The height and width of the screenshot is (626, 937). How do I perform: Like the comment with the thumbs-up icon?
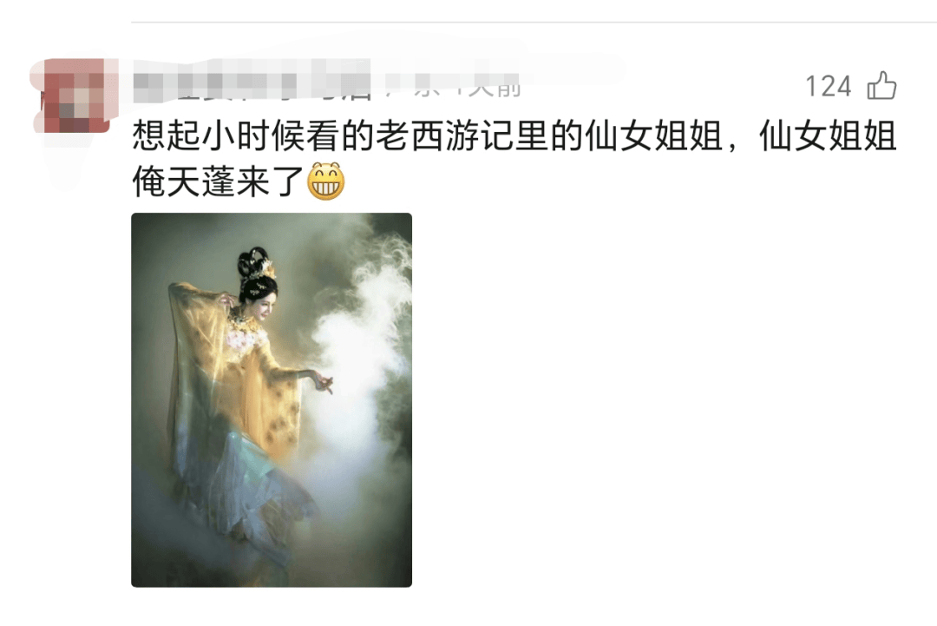click(881, 85)
